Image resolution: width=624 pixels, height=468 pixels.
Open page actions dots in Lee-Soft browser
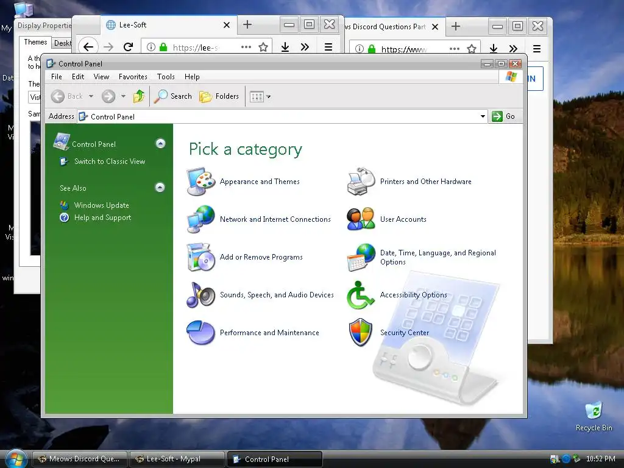pos(246,48)
